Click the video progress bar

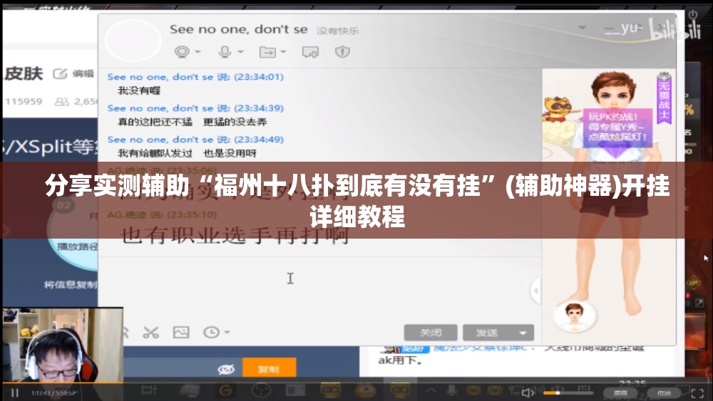356,382
